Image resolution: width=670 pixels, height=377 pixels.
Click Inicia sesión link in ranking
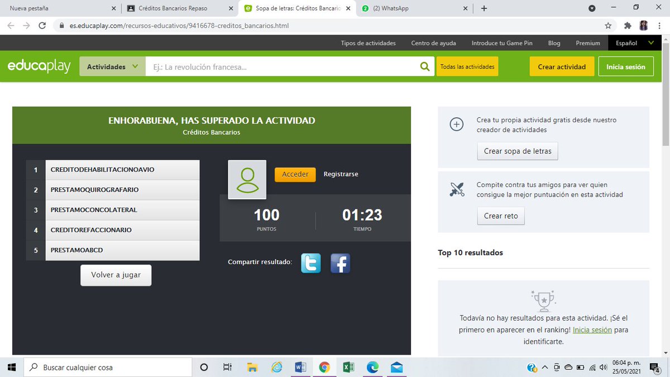[x=592, y=330]
